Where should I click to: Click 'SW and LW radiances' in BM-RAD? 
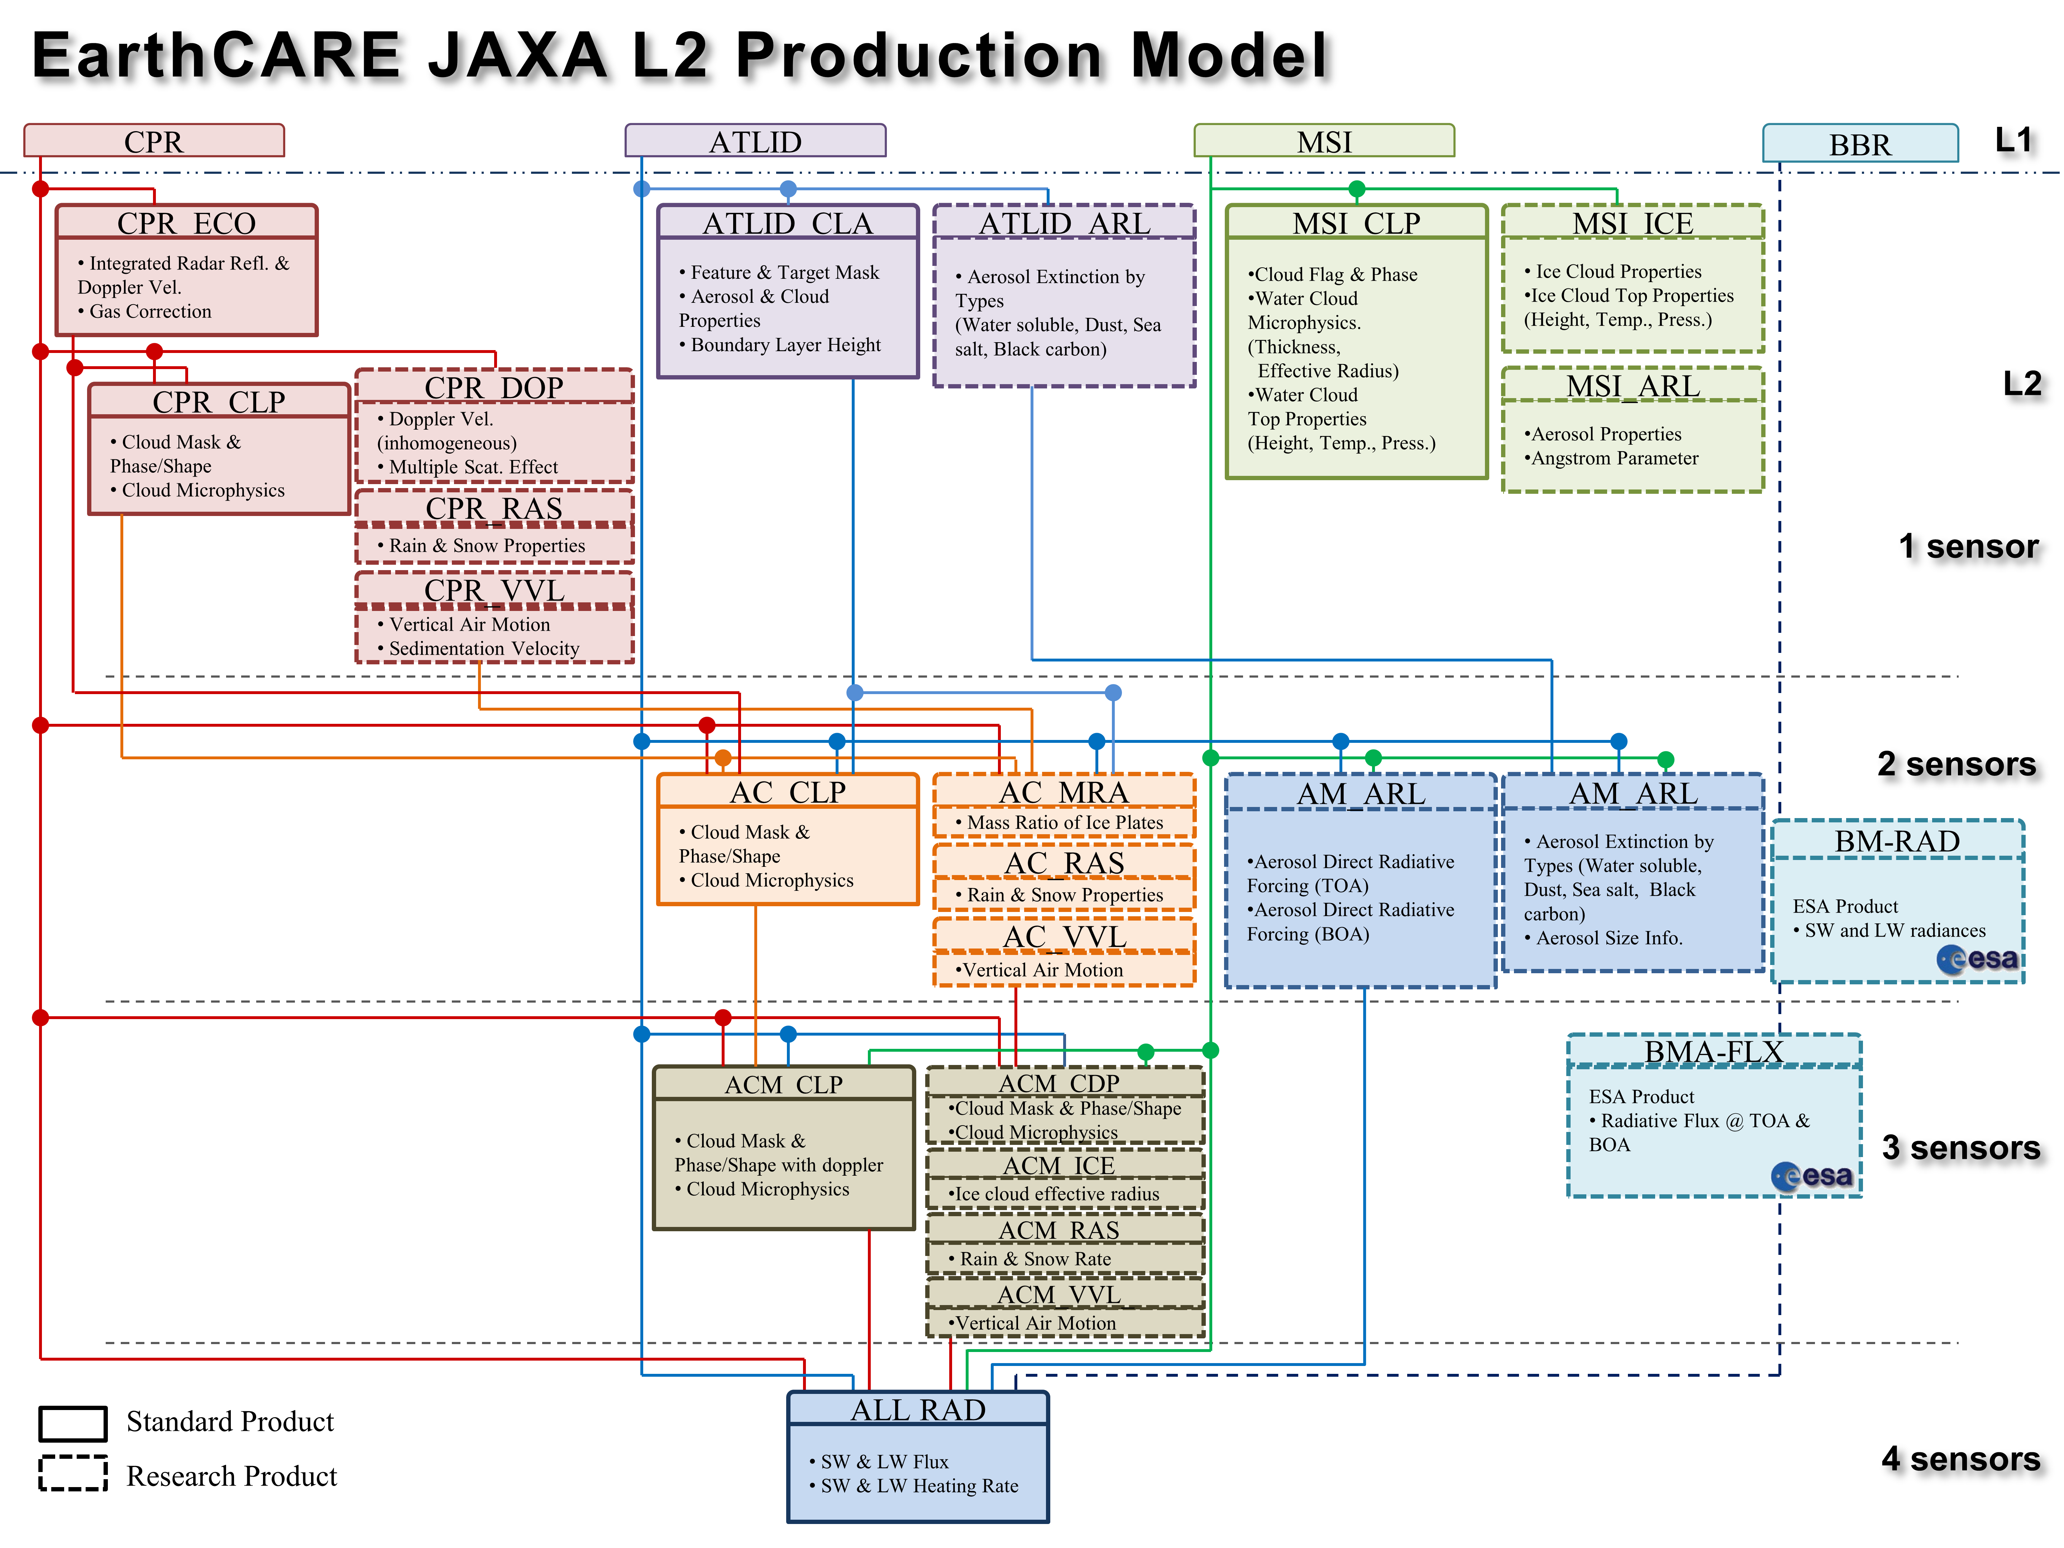point(1889,930)
